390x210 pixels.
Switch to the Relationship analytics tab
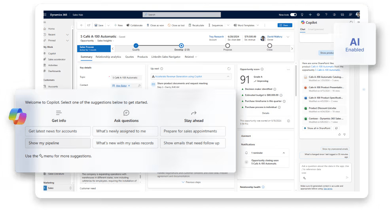tap(108, 57)
